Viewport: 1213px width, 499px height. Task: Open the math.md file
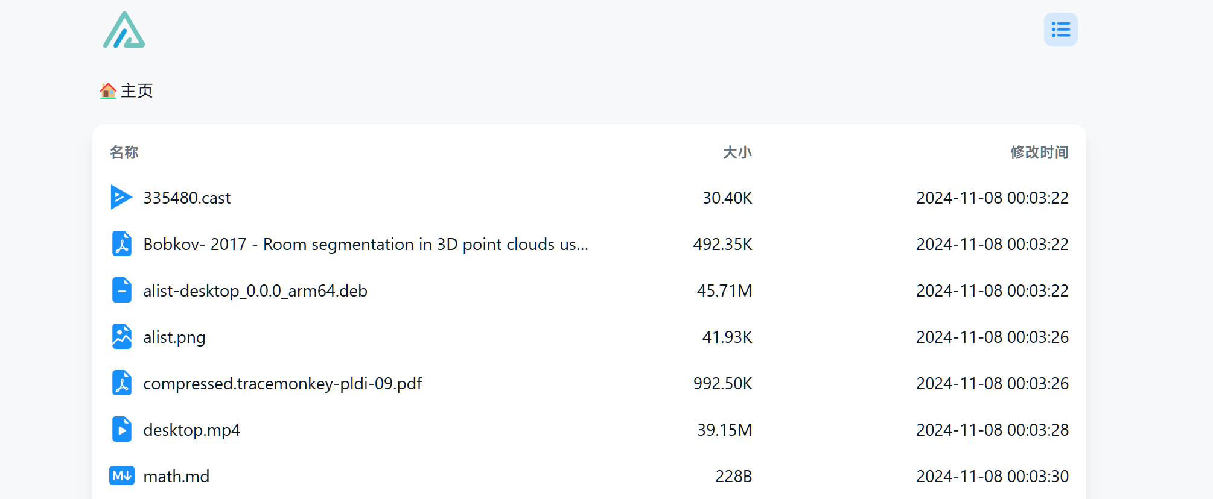(x=589, y=476)
